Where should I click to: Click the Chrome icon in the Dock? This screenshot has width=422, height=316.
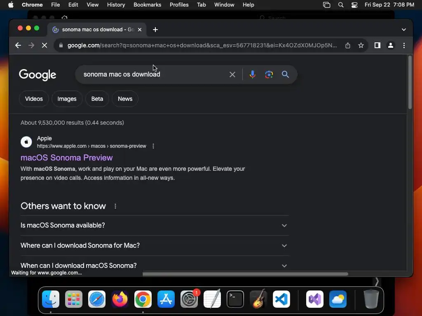(x=143, y=299)
